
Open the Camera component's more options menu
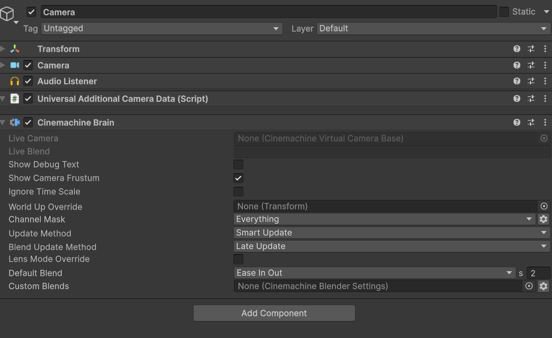click(x=545, y=65)
